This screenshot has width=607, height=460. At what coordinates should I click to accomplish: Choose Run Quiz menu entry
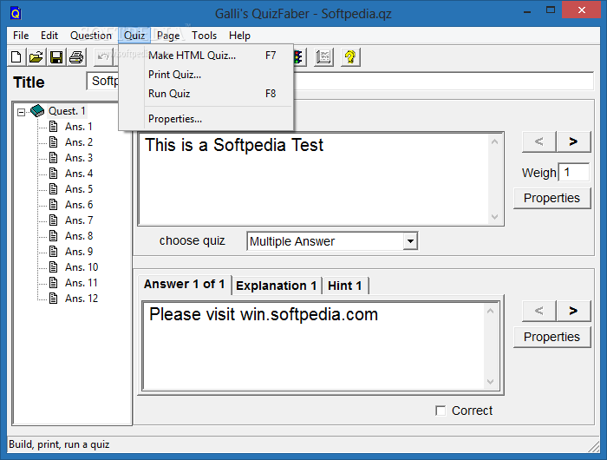[206, 94]
